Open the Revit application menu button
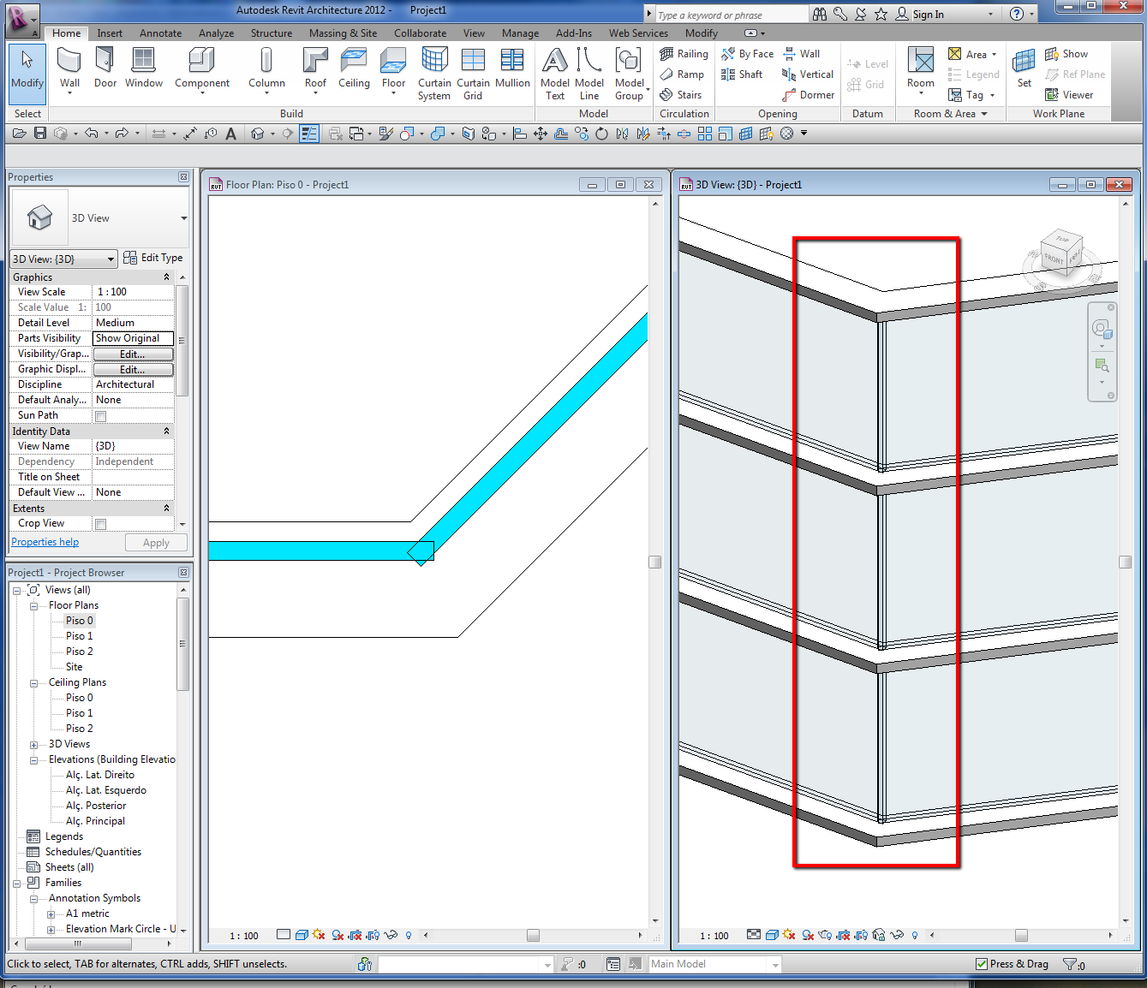 (x=21, y=21)
